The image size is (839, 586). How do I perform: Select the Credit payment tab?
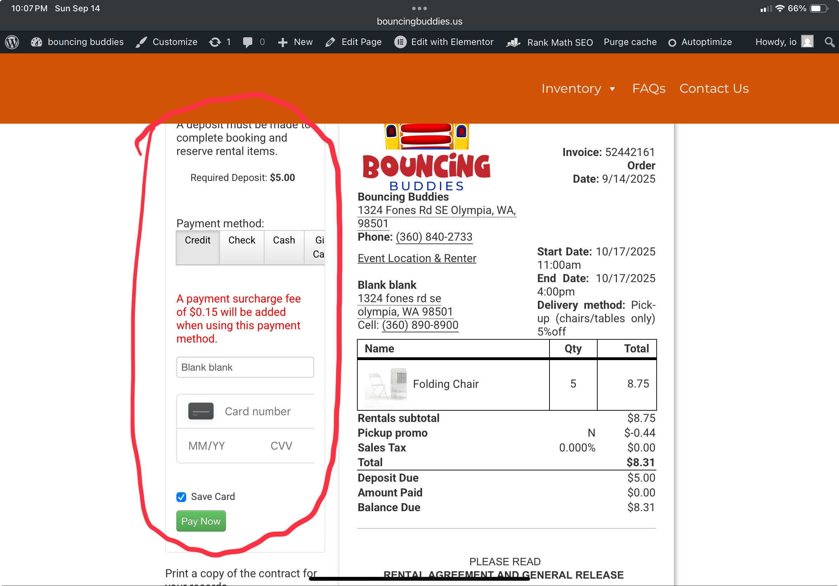pyautogui.click(x=198, y=247)
